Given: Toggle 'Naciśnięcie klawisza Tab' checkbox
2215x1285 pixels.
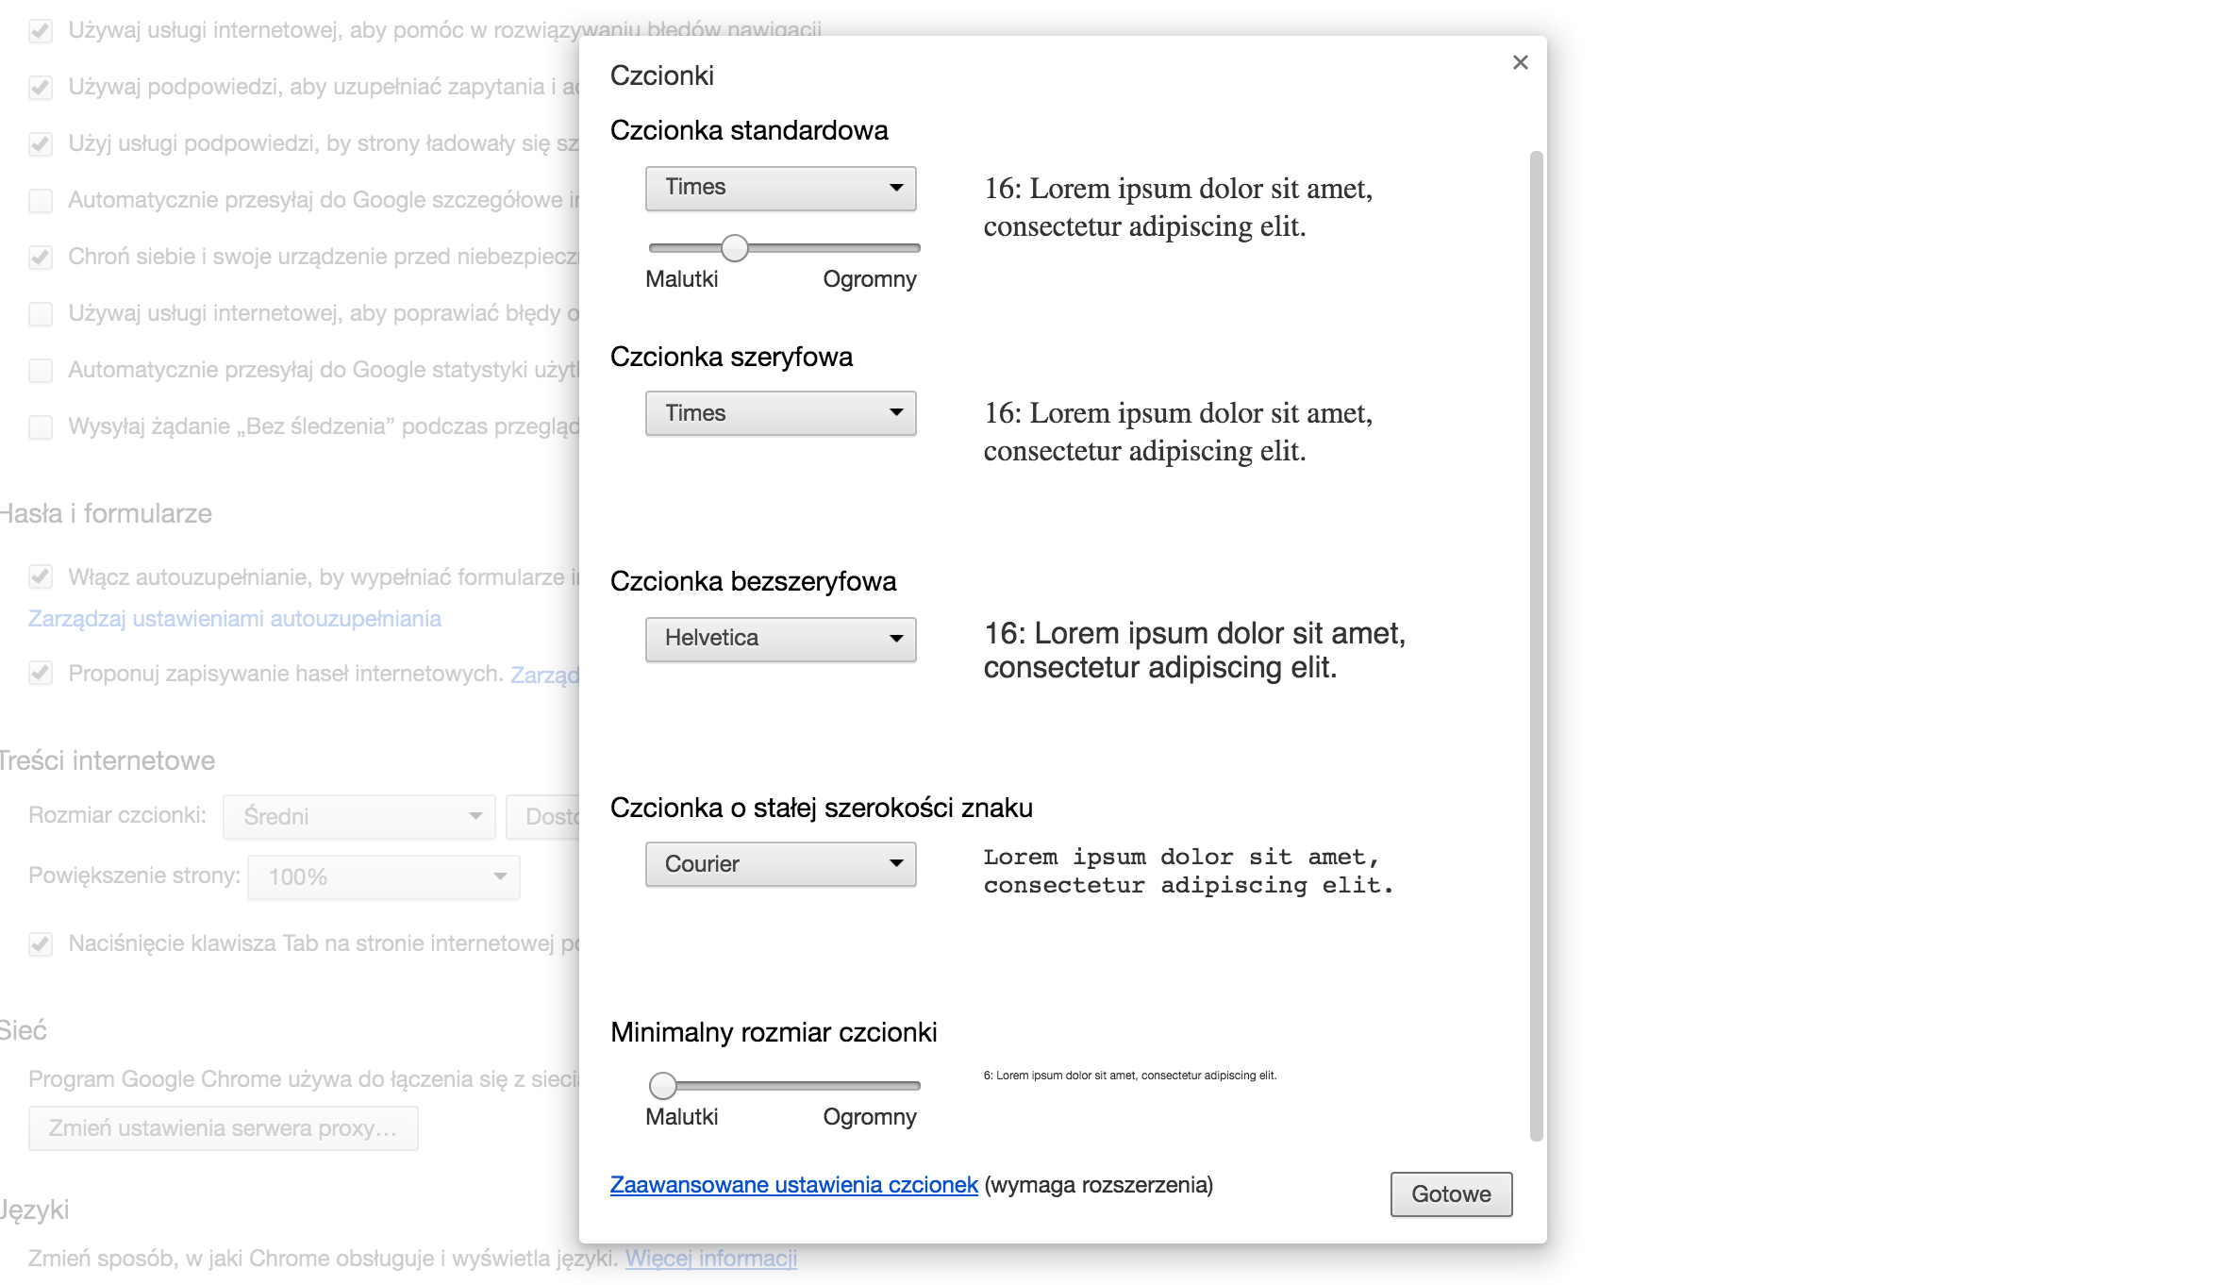Looking at the screenshot, I should point(41,944).
